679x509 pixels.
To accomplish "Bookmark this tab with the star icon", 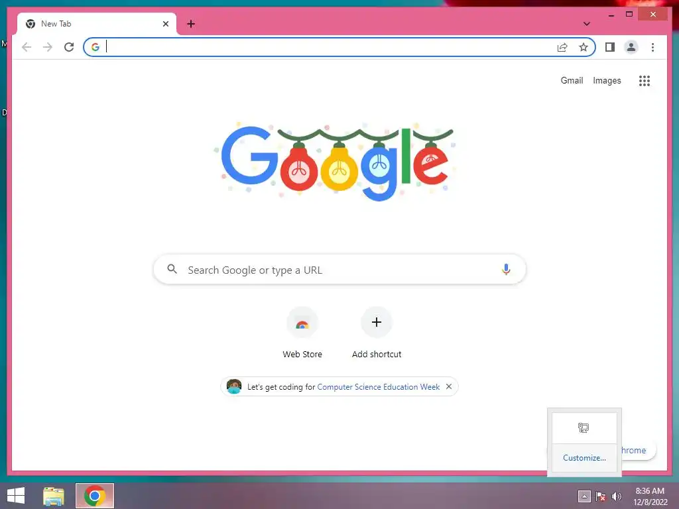I will [584, 47].
